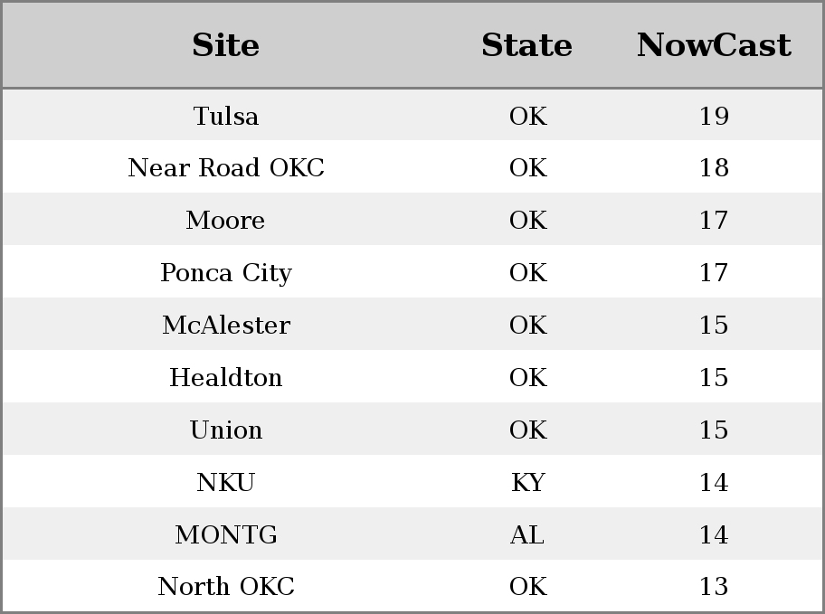Click the Ponca City site name
The image size is (825, 614).
coord(226,272)
